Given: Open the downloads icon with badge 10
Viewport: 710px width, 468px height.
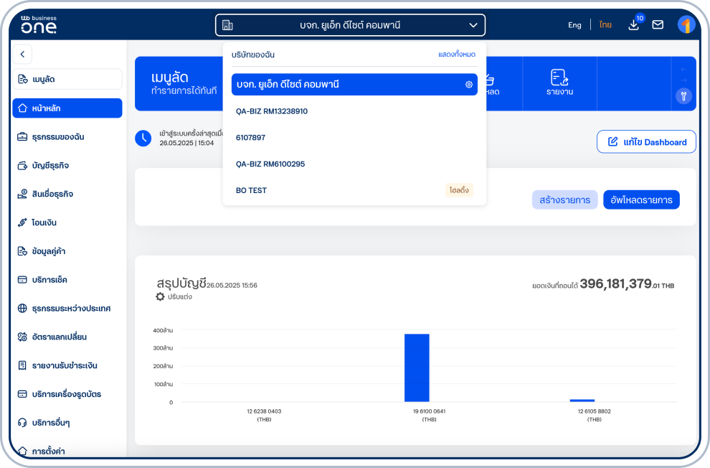Looking at the screenshot, I should [633, 25].
